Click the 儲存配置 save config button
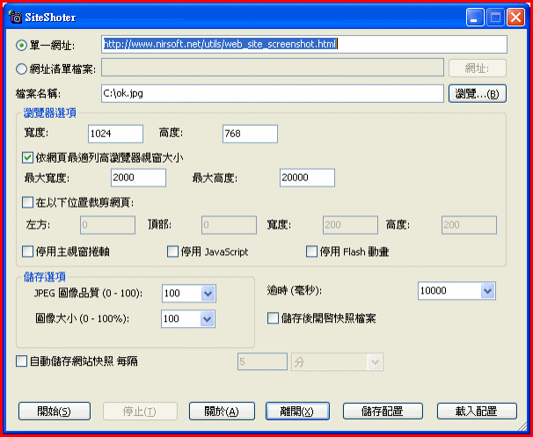 381,412
